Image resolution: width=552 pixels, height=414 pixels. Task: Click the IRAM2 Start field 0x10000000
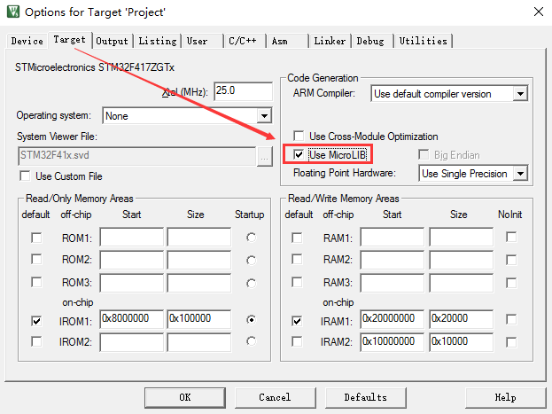[393, 342]
